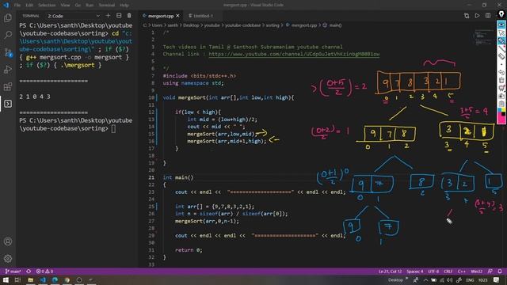Open the Search view in activity bar
This screenshot has width=507, height=285.
(x=8, y=35)
